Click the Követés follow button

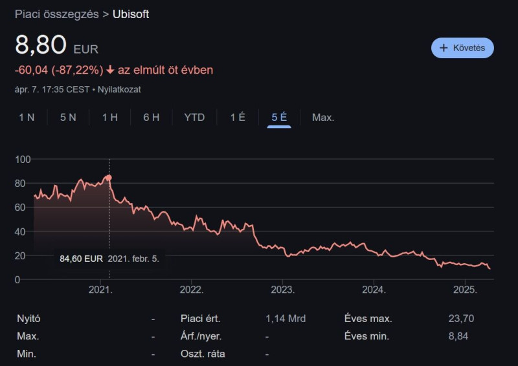click(462, 48)
